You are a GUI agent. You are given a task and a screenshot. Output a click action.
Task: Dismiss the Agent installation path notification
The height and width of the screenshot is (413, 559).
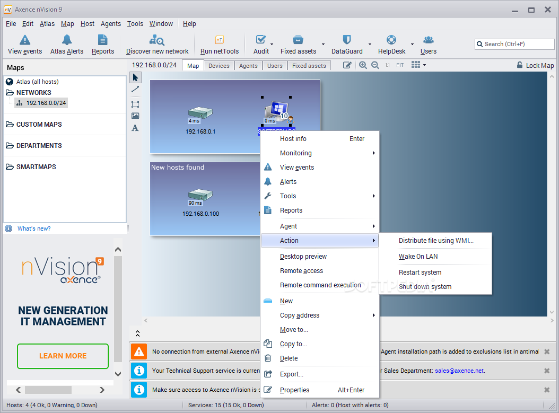(x=546, y=352)
